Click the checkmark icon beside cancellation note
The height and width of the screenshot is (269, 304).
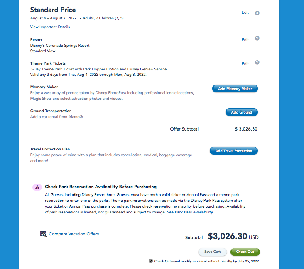pyautogui.click(x=150, y=261)
